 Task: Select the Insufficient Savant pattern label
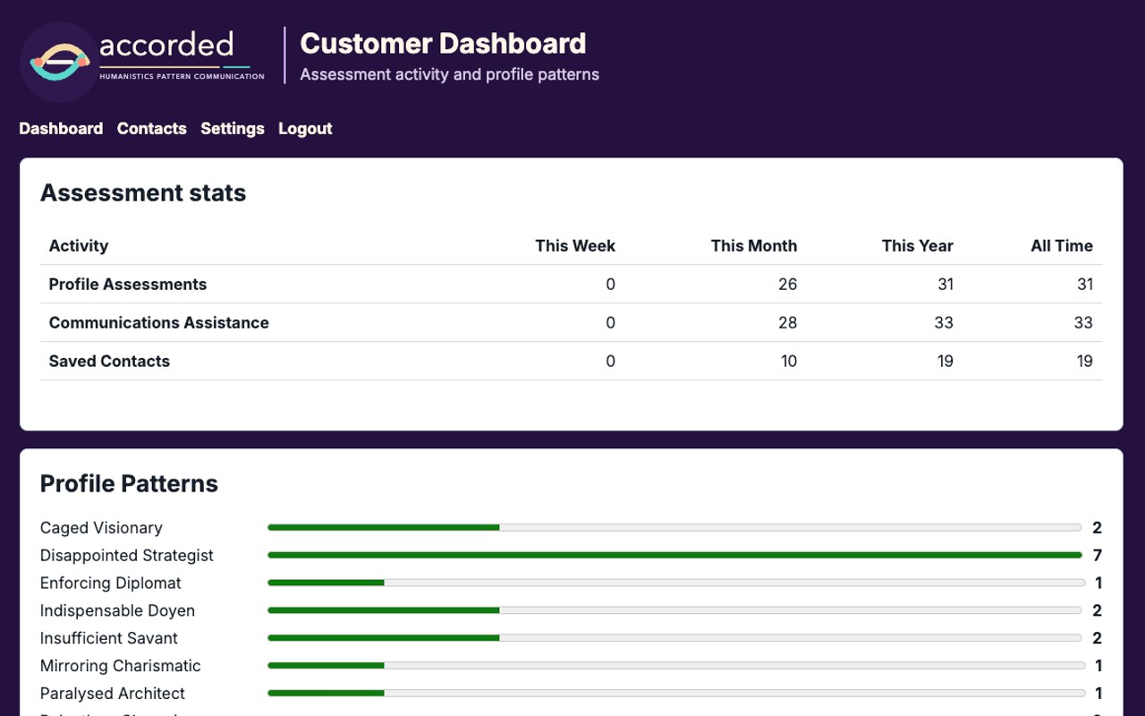[x=109, y=639]
